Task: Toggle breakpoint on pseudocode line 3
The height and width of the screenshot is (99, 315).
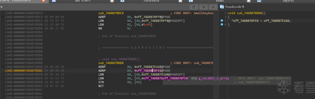Action: pyautogui.click(x=222, y=21)
